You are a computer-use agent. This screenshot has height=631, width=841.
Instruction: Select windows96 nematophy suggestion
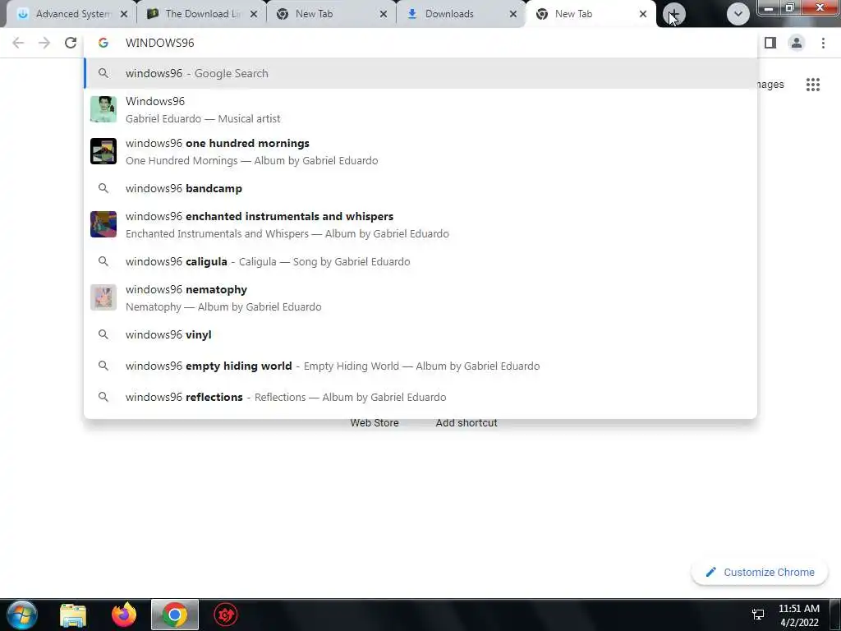pos(420,297)
